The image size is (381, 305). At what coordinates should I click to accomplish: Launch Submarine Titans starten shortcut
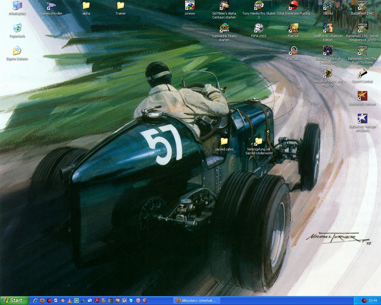[224, 33]
